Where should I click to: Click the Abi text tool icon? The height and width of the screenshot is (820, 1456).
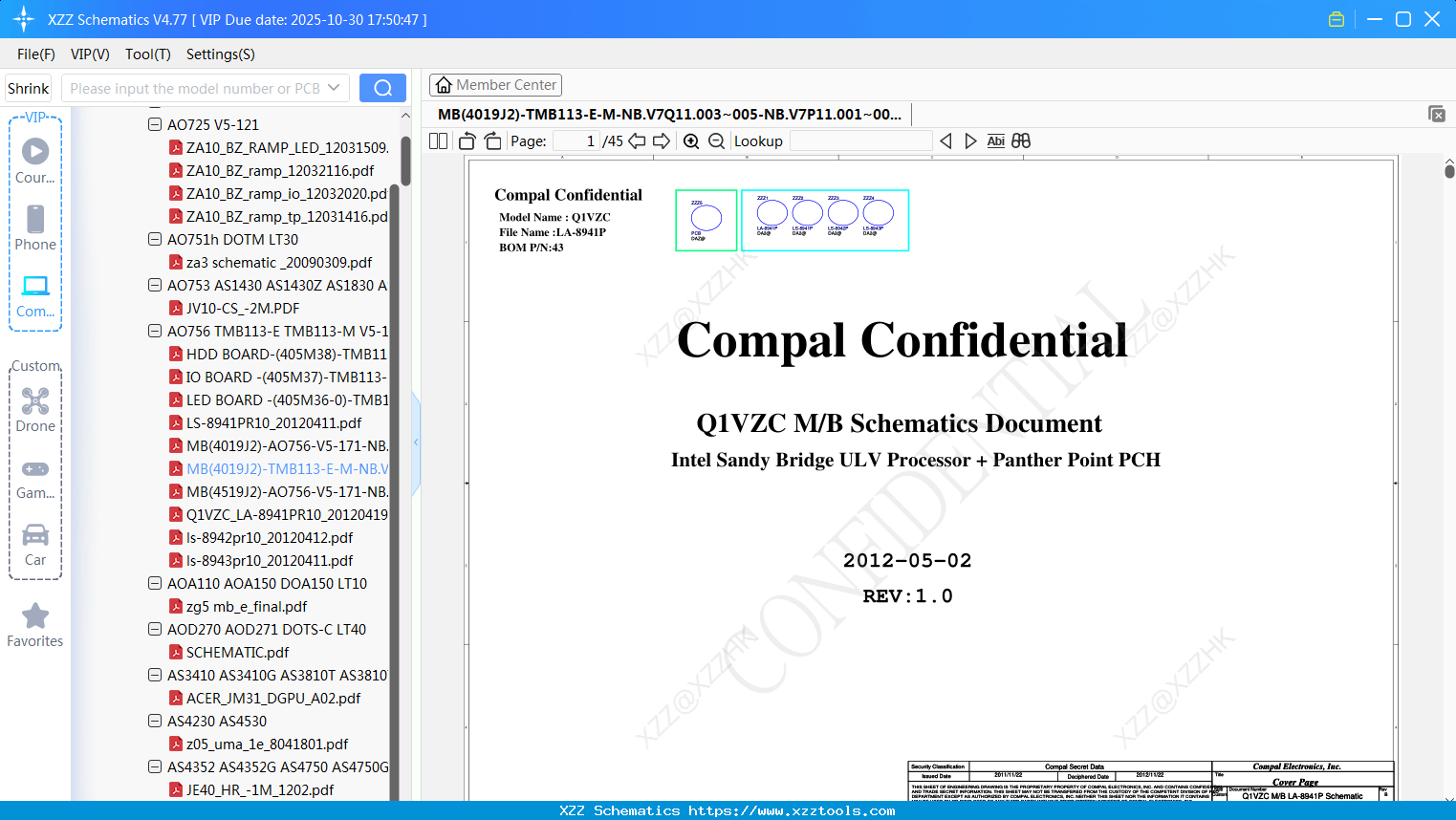tap(995, 140)
